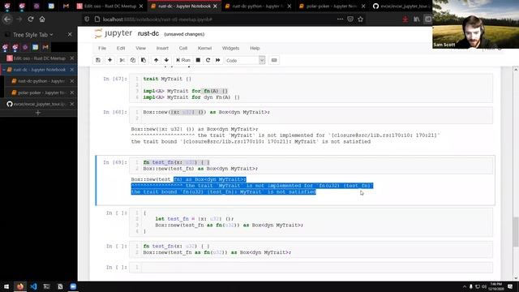Screen dimensions: 519x292
Task: Click the notebook vertical scrollbar thumb
Action: (x=516, y=232)
